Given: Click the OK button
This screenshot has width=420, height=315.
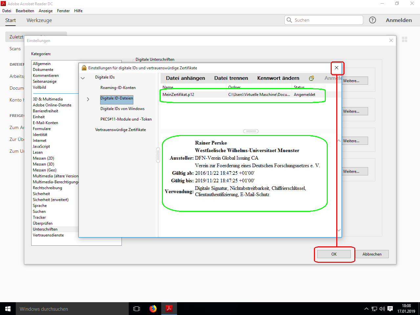Looking at the screenshot, I should (x=334, y=254).
